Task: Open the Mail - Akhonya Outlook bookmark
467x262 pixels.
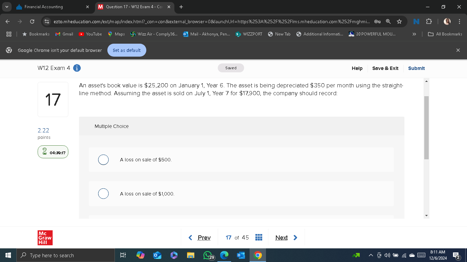Action: [207, 34]
